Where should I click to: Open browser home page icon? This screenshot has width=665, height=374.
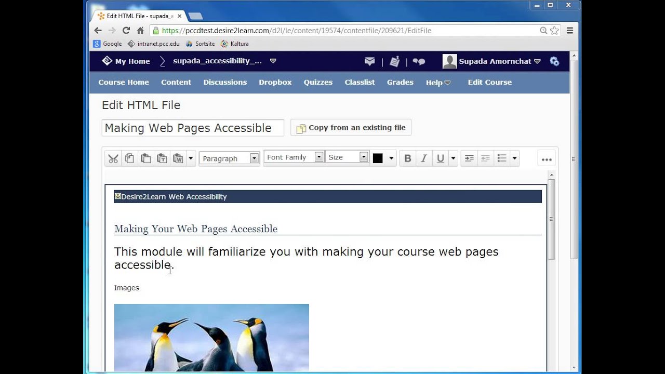(140, 31)
